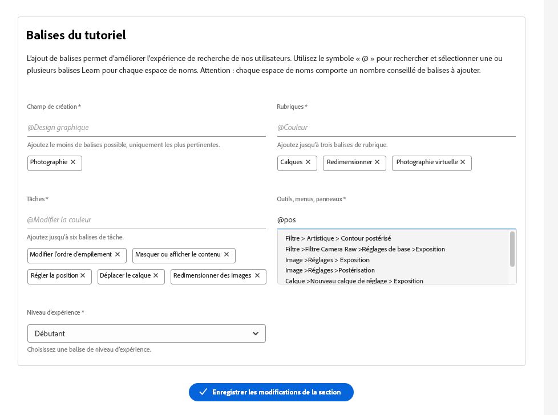Click the Tâches tag input field

coord(146,220)
